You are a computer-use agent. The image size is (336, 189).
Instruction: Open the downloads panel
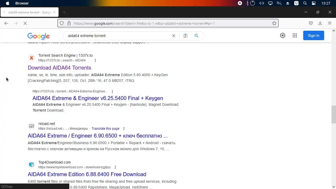320,23
